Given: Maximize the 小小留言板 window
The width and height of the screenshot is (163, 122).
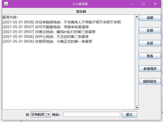Looking at the screenshot, I should [143, 4].
